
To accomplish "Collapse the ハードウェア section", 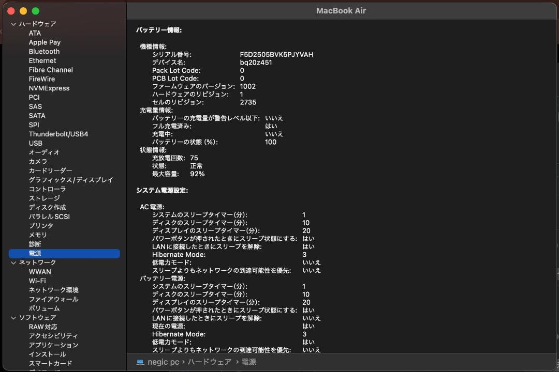I will [13, 24].
